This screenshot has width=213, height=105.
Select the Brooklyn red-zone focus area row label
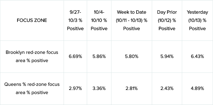click(32, 56)
